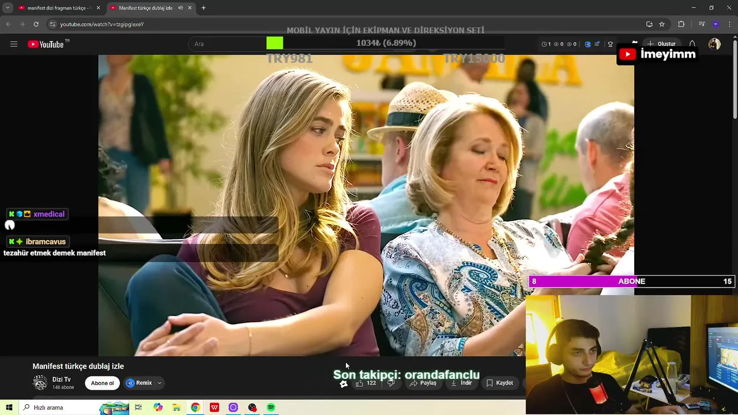Screen dimensions: 738x415
Task: Click the trophy extension icon in YouTube header
Action: coord(611,44)
